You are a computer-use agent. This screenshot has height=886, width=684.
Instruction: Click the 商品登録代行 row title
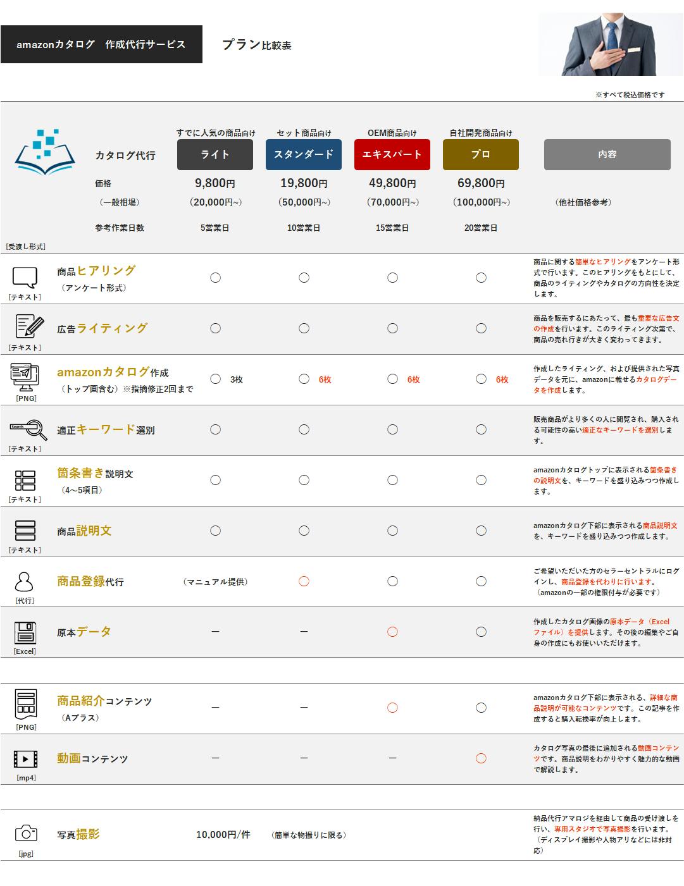coord(90,581)
